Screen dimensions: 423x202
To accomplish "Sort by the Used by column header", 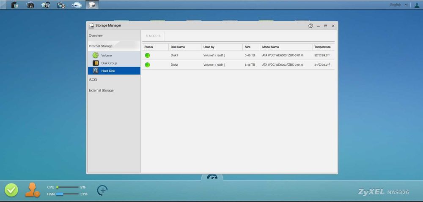I will (222, 47).
